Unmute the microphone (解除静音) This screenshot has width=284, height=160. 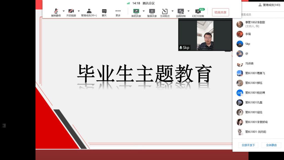pos(56,12)
